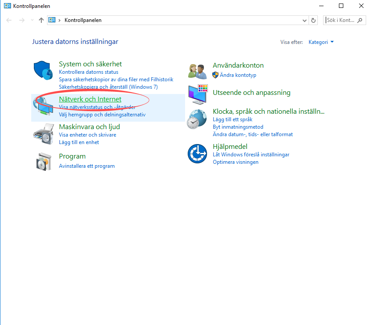Image resolution: width=371 pixels, height=325 pixels.
Task: Open Utseende och anpassning heading
Action: (251, 93)
